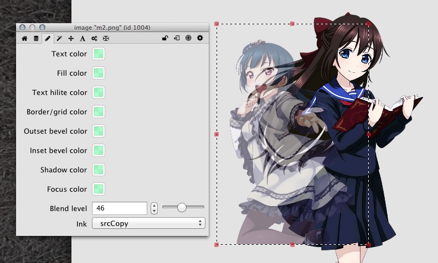Click the Blend level value field
Viewport: 438px width, 263px height.
pyautogui.click(x=120, y=208)
